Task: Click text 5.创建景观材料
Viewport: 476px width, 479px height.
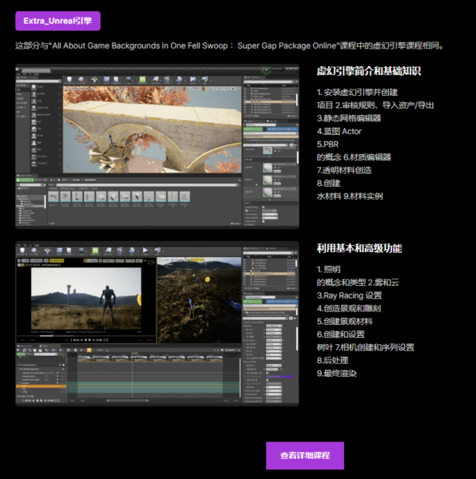Action: pos(345,322)
